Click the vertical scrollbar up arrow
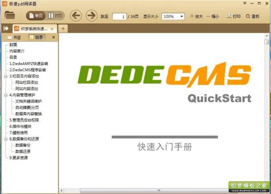Screen dimensions: 271x194 [267, 36]
